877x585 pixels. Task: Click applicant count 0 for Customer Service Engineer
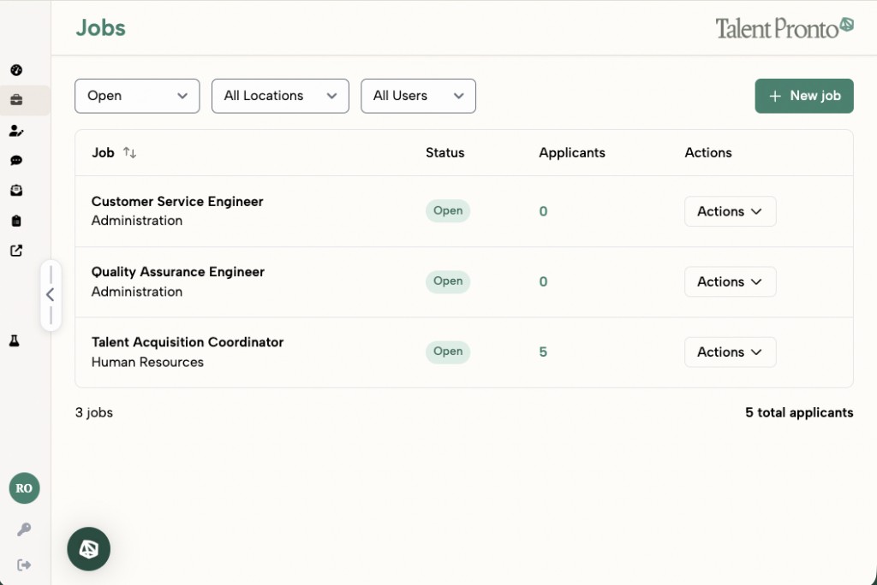tap(543, 211)
